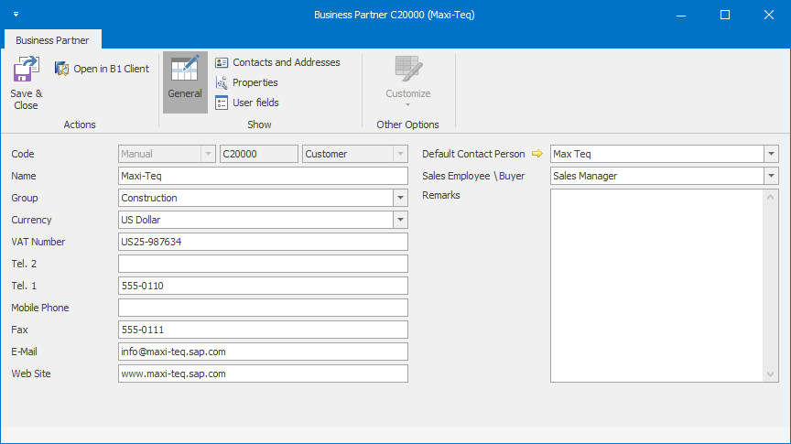Click the Fax field with 555-0111
791x444 pixels.
(x=263, y=330)
